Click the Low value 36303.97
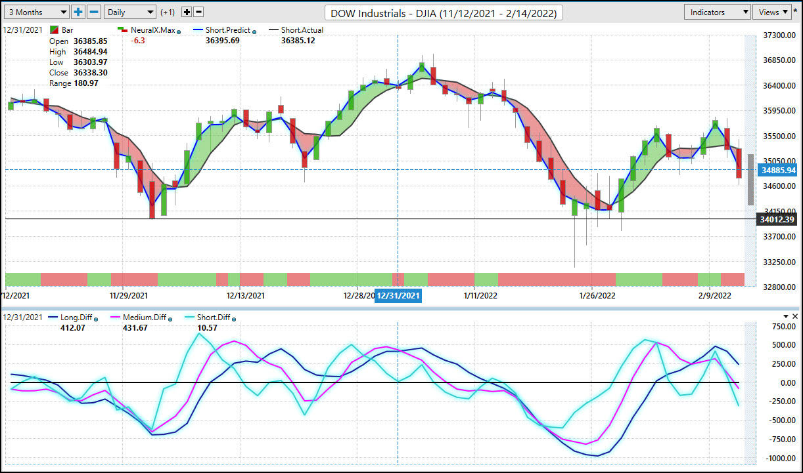803x473 pixels. click(91, 62)
